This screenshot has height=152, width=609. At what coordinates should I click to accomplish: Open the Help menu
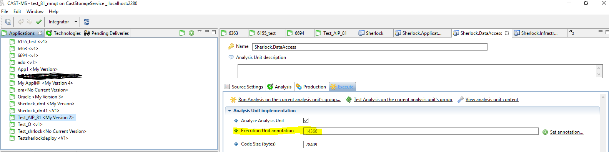click(x=53, y=11)
